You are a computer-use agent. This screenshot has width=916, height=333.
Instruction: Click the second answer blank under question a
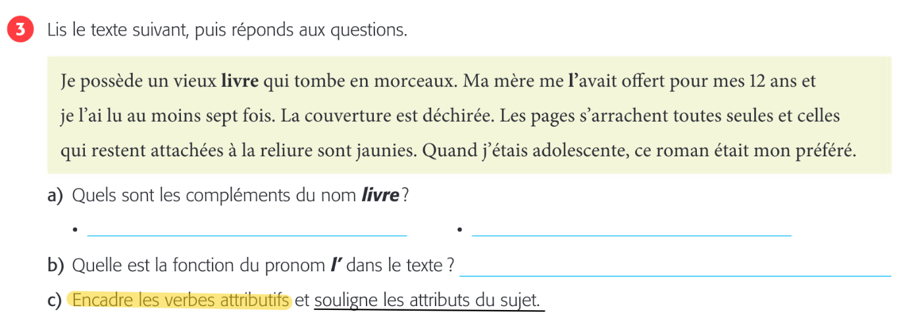click(x=632, y=230)
